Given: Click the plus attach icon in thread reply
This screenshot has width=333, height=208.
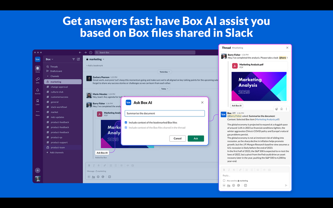Looking at the screenshot, I should (224, 185).
